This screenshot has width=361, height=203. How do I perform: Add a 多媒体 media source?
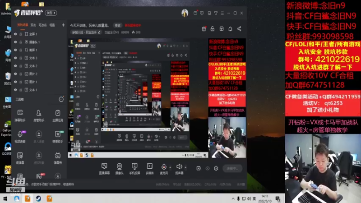[x=150, y=169]
